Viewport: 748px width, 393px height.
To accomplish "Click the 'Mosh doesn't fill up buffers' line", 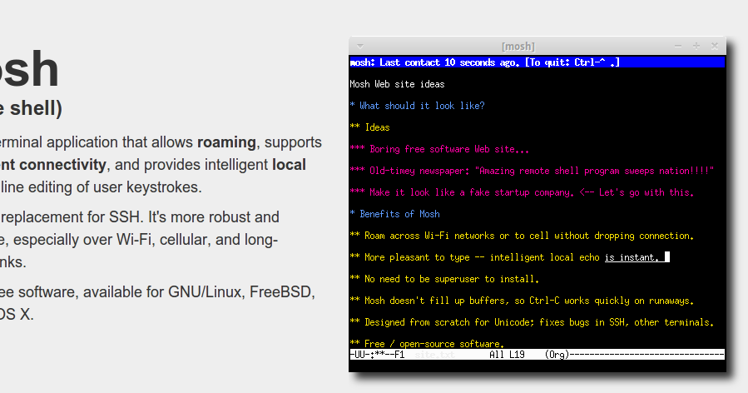I will [522, 301].
